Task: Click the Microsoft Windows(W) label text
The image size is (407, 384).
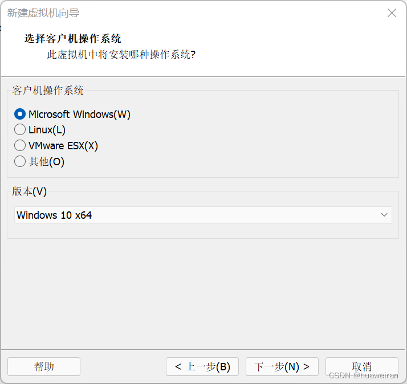Action: click(79, 114)
